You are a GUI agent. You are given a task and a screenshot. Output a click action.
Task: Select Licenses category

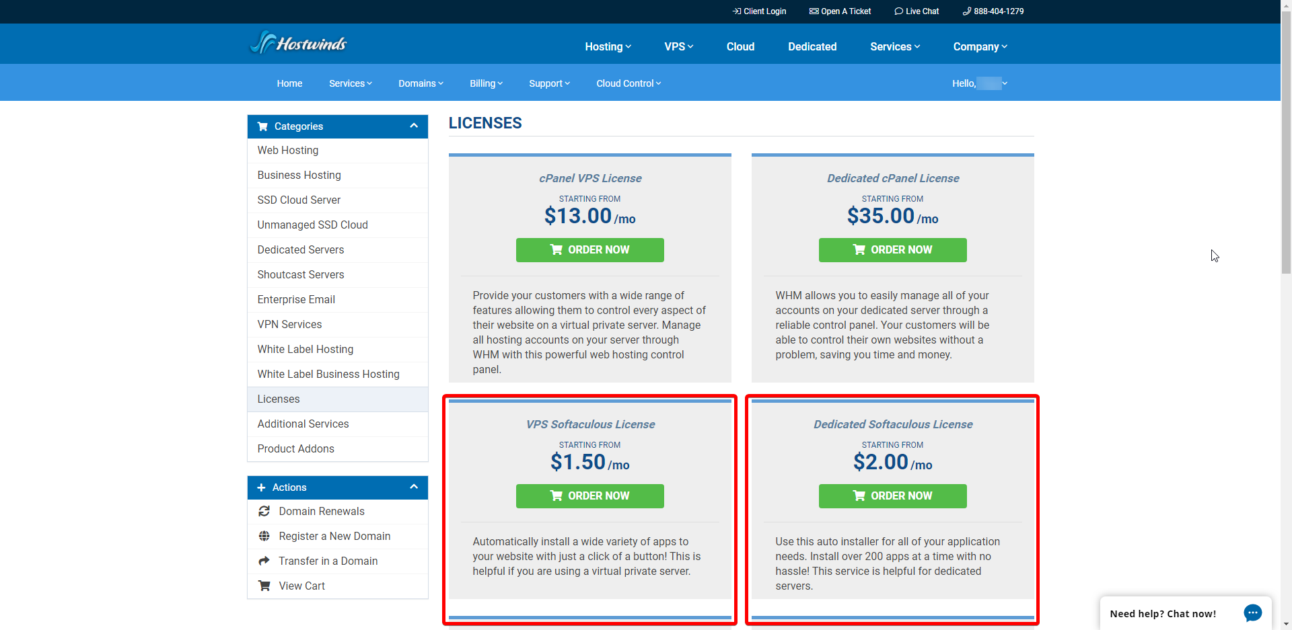coord(338,399)
